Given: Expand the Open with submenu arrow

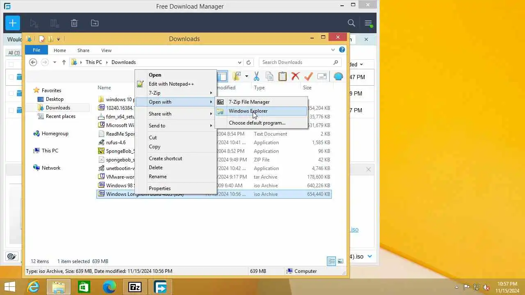Looking at the screenshot, I should click(x=211, y=102).
